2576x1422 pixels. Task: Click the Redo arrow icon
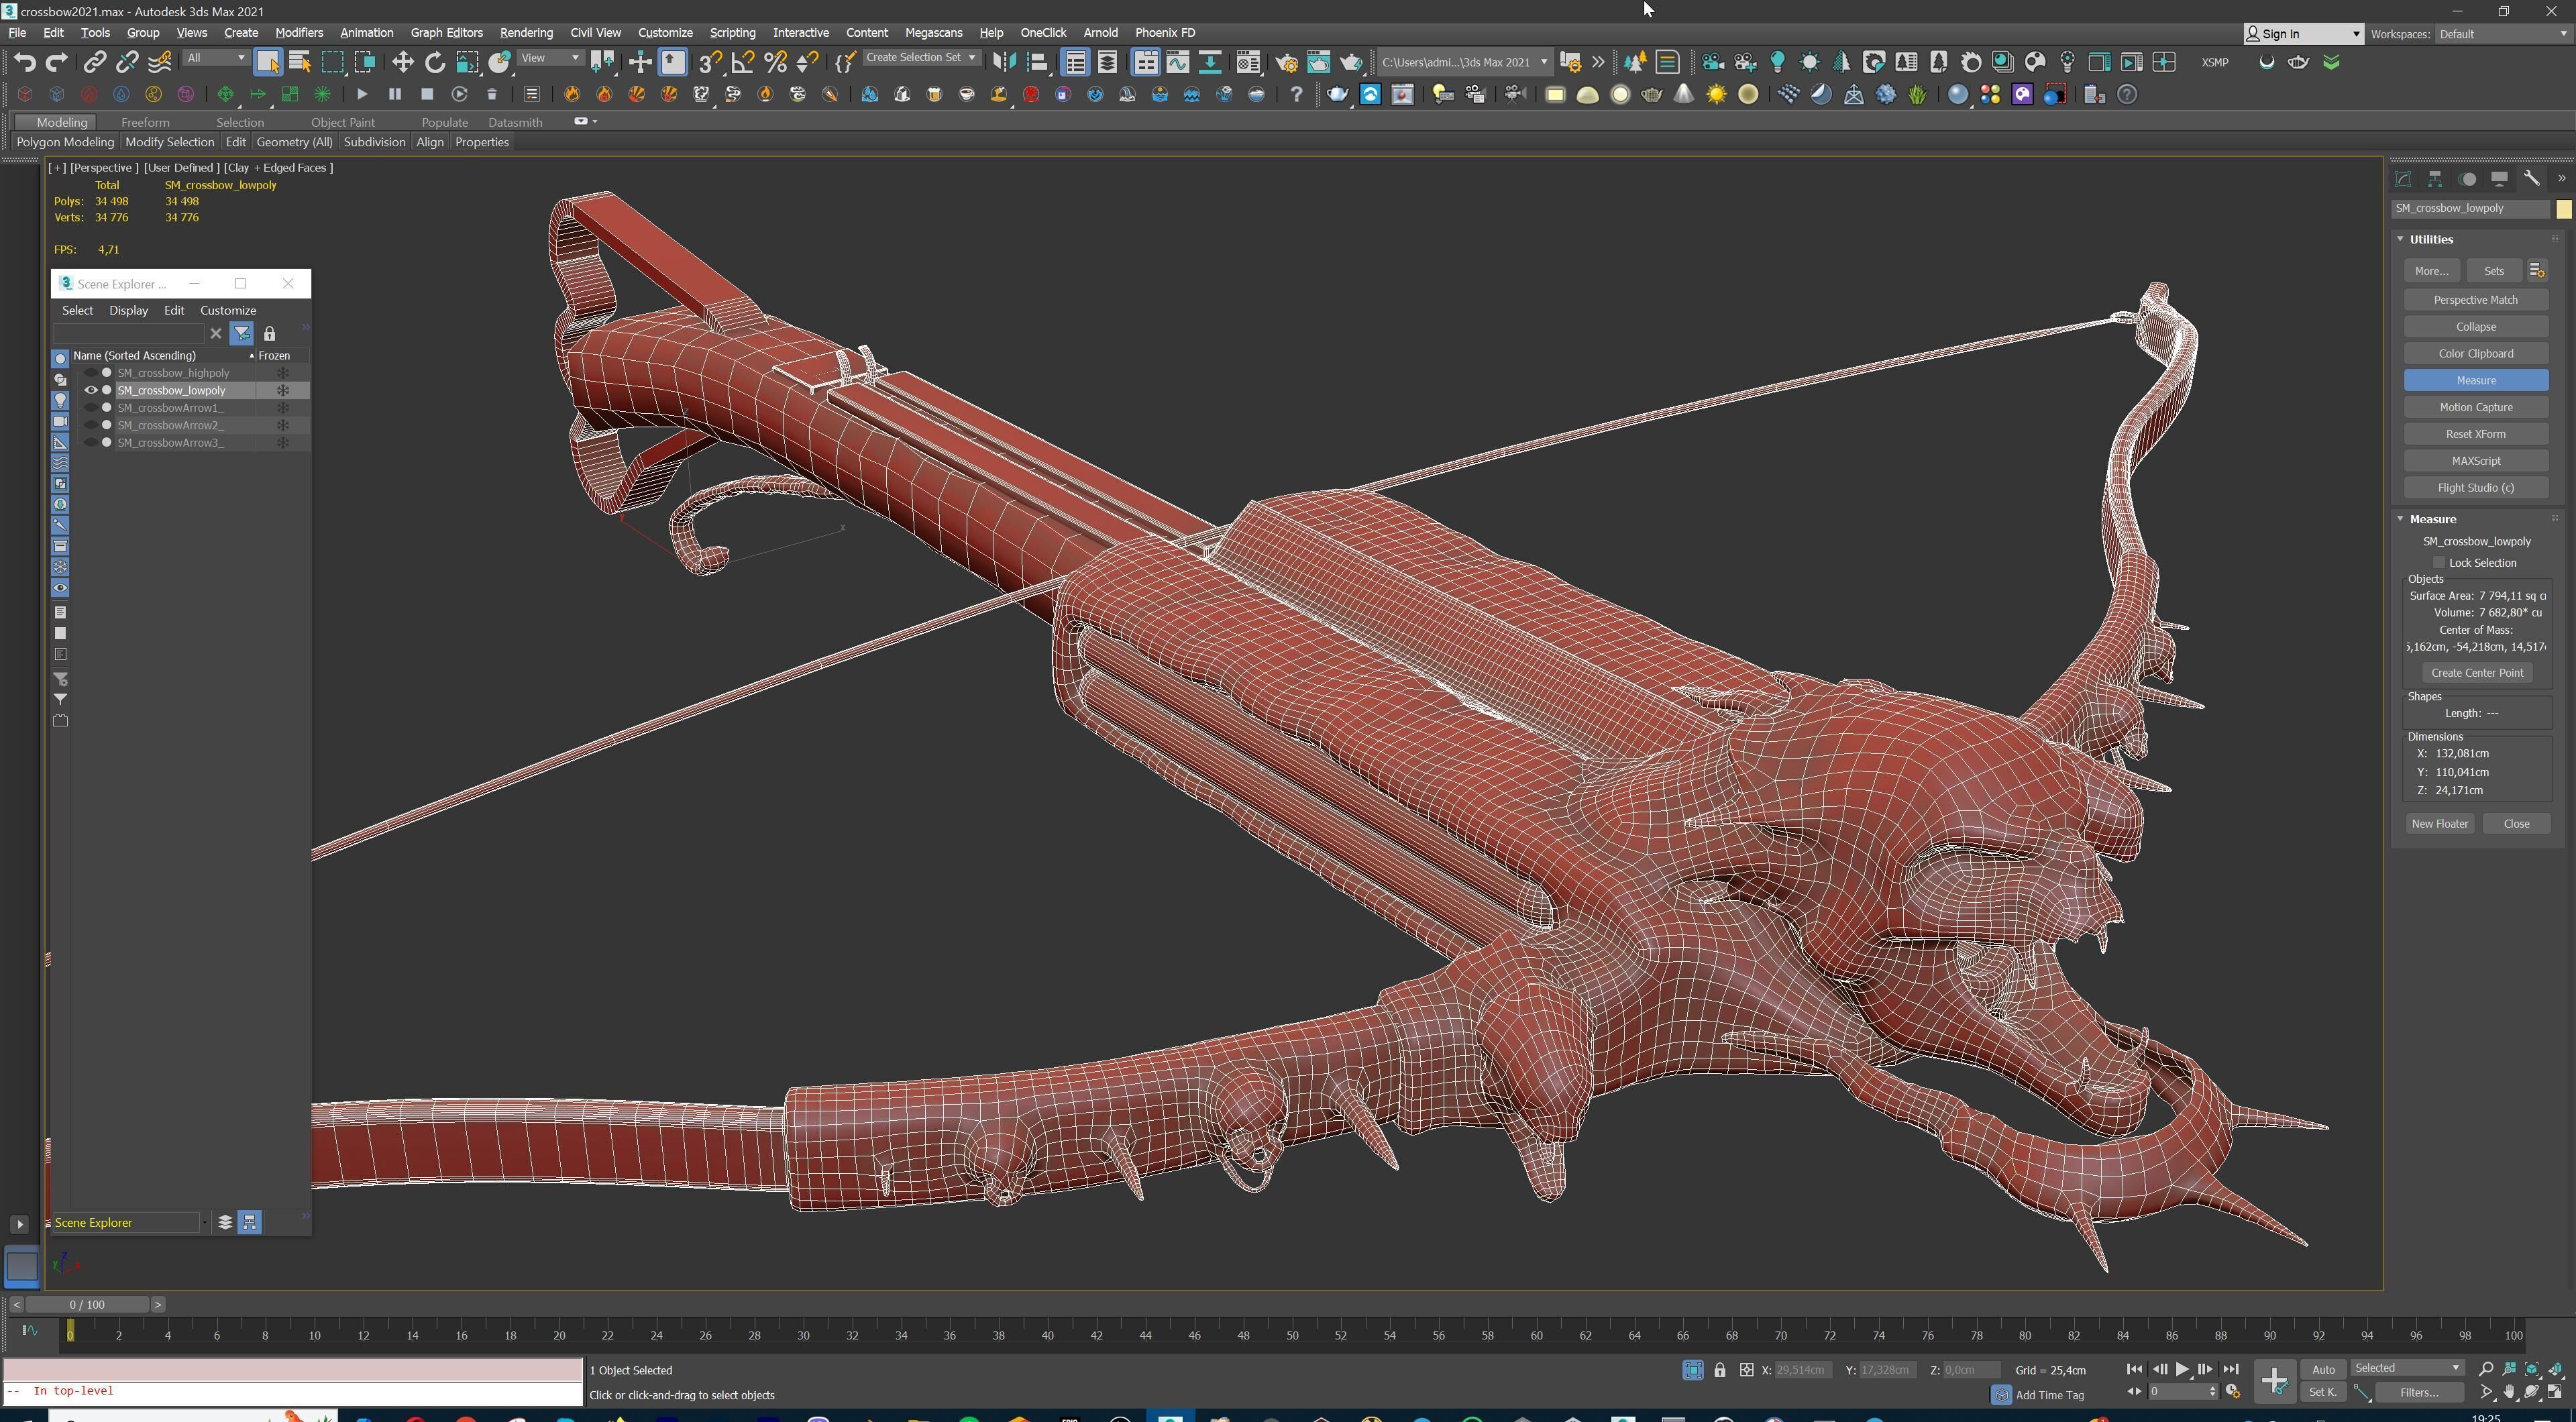pyautogui.click(x=56, y=62)
